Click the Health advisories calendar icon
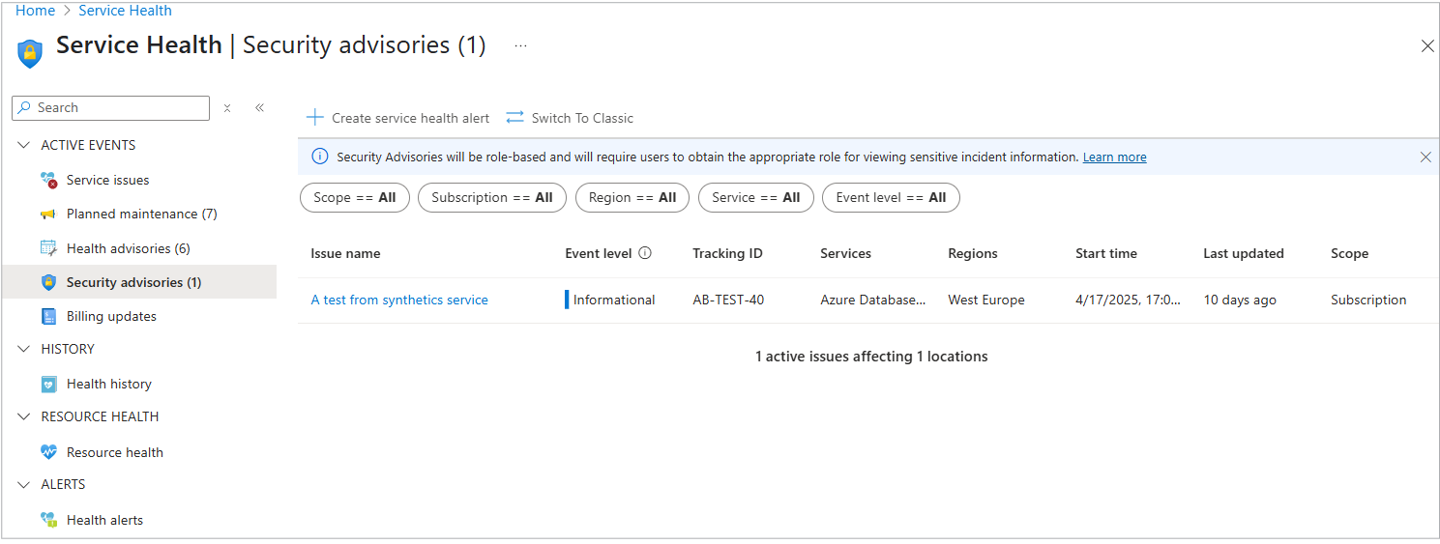 (x=49, y=248)
